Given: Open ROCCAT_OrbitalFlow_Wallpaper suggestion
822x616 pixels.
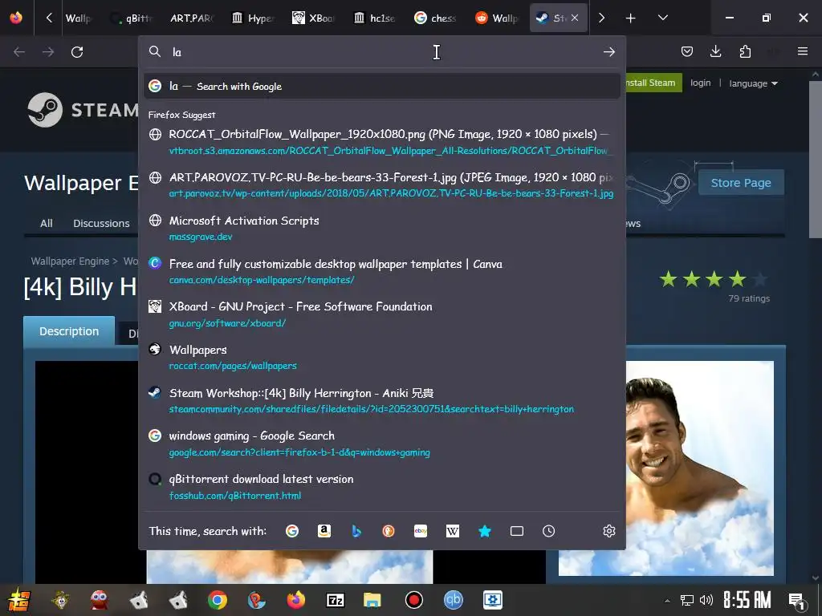Looking at the screenshot, I should [x=381, y=142].
